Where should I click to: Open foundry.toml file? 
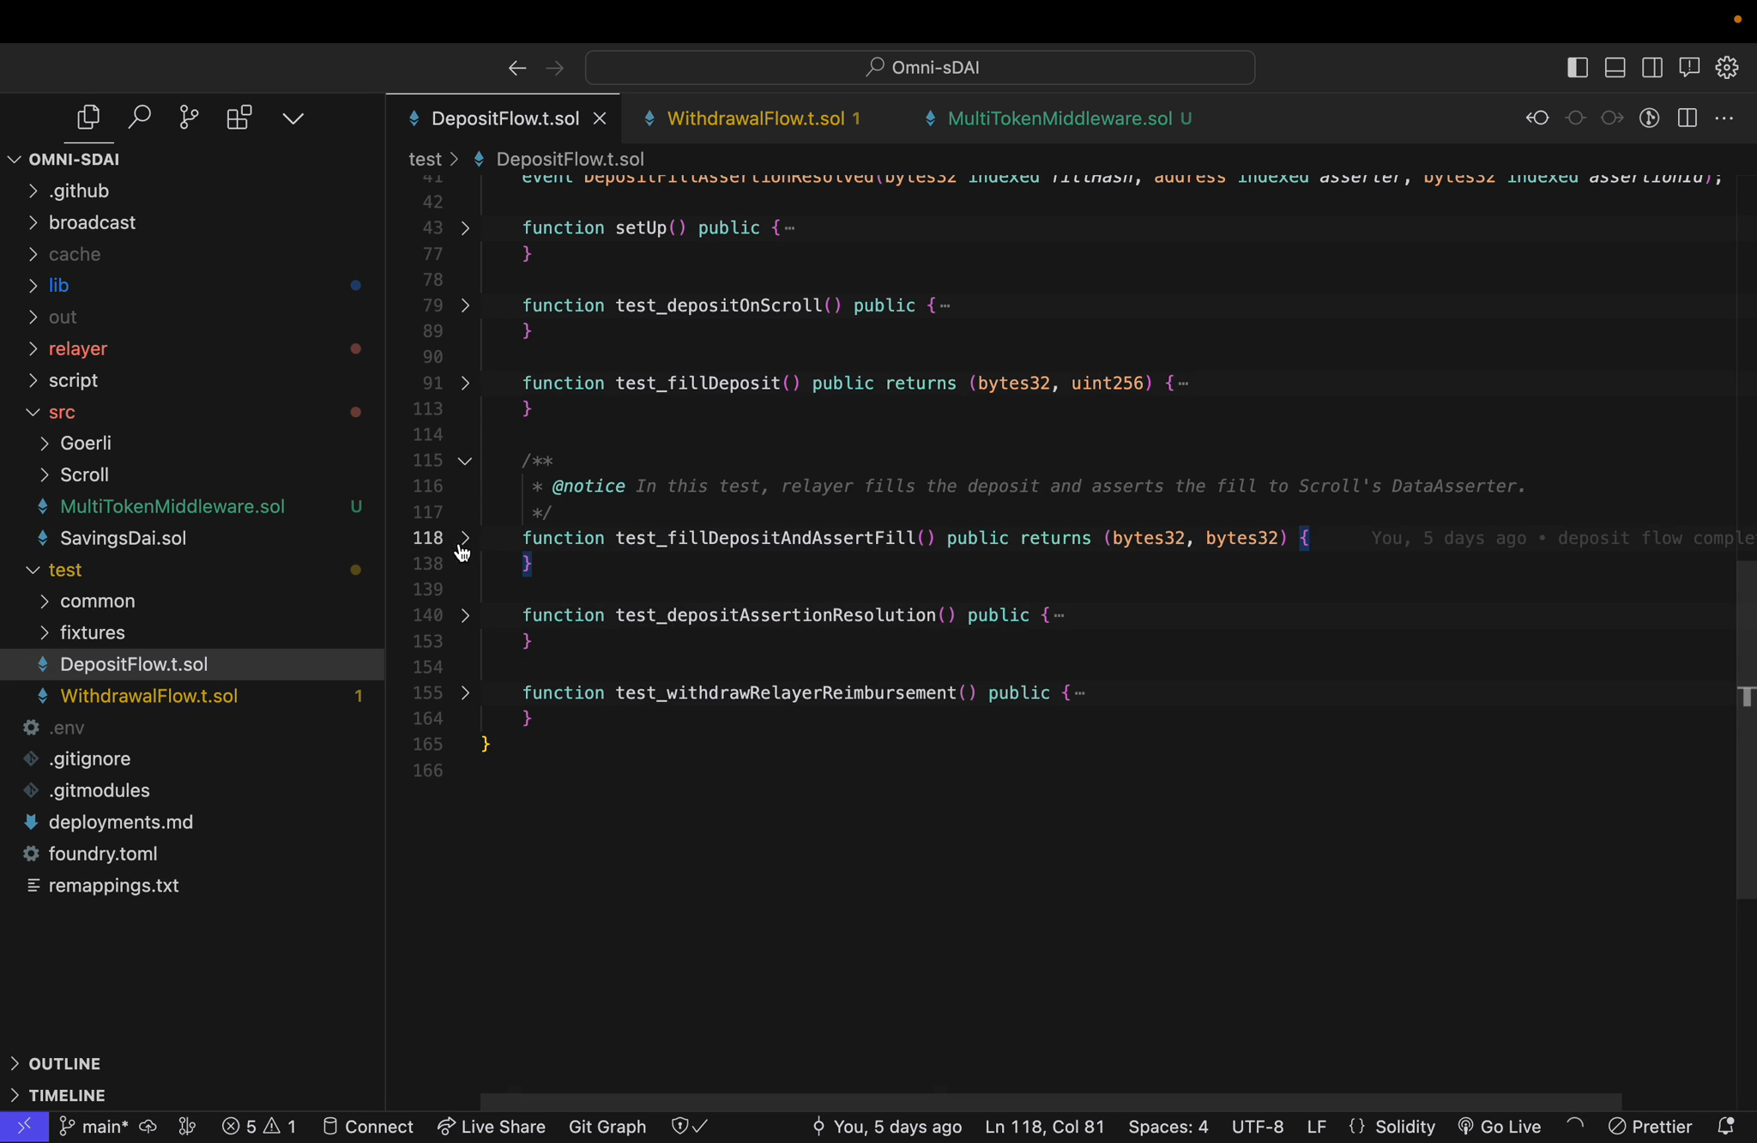coord(192,854)
